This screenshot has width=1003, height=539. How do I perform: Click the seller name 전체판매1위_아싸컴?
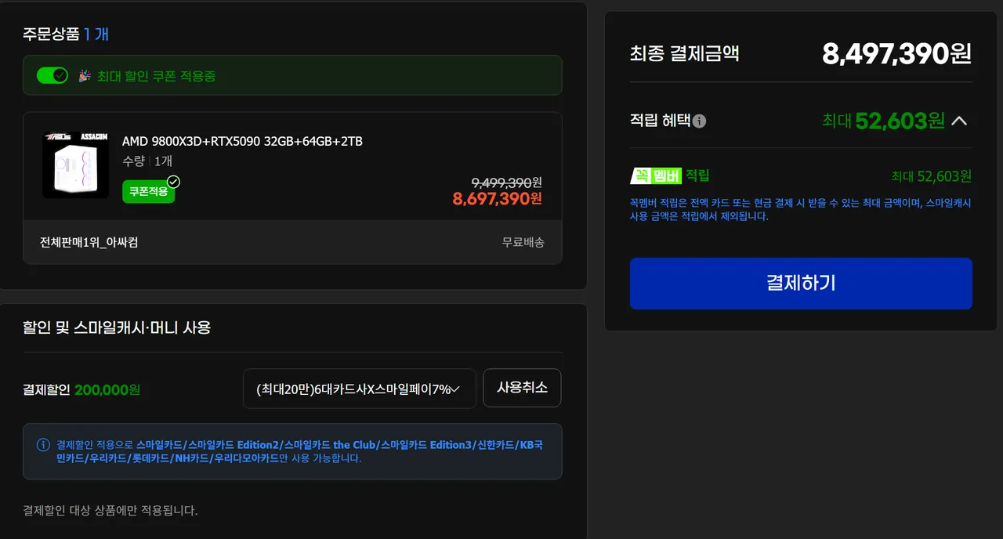[89, 242]
